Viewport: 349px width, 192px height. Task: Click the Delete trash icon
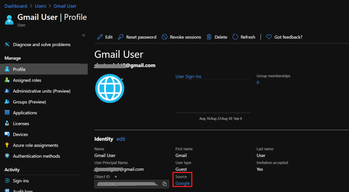pos(209,37)
